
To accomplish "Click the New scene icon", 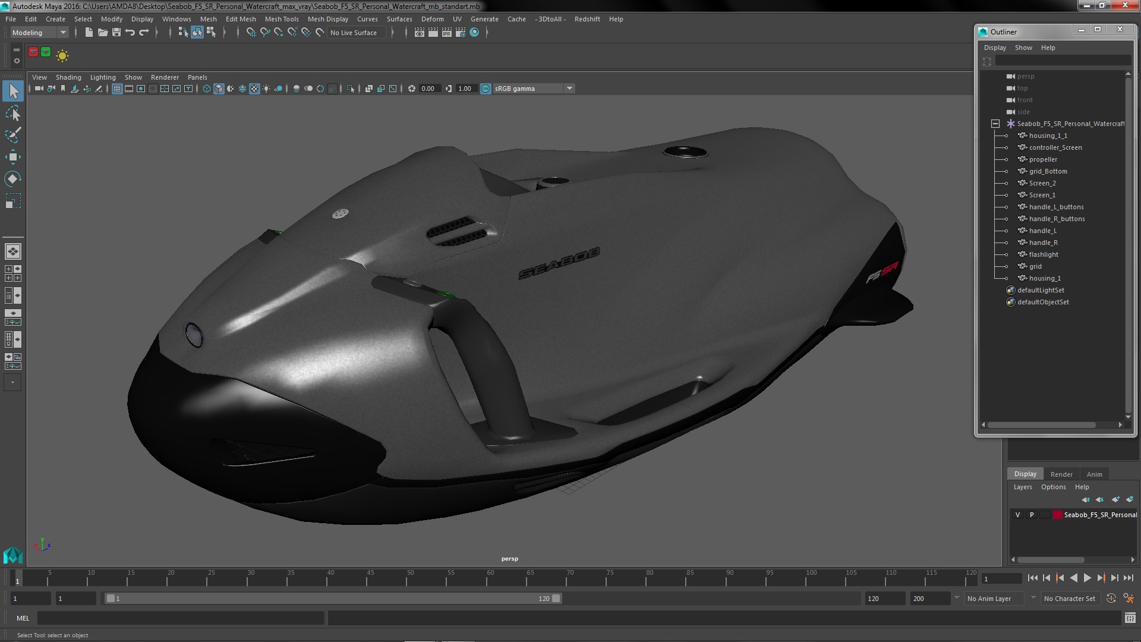I will click(89, 33).
